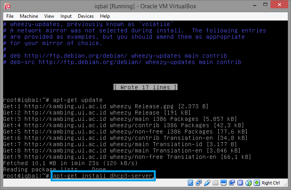Click the mouse integration status icon
This screenshot has width=291, height=190.
[249, 183]
